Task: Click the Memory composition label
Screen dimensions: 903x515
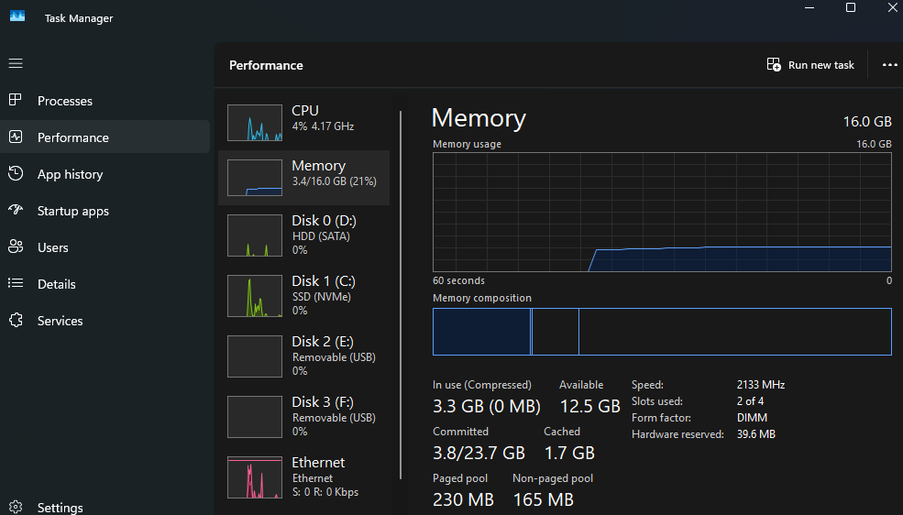Action: point(482,298)
